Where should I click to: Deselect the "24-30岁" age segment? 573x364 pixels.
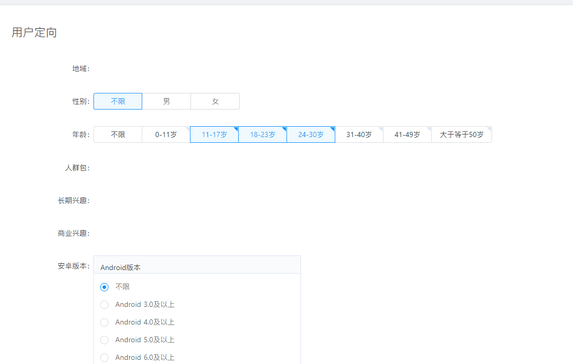310,134
